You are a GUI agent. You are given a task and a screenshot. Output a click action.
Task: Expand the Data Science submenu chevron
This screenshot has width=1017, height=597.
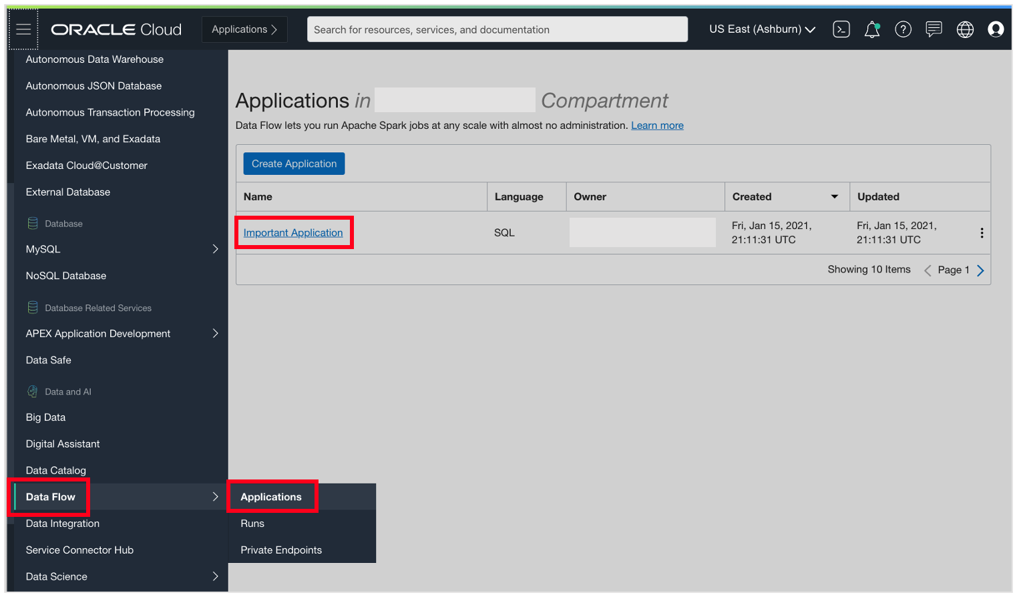click(215, 576)
